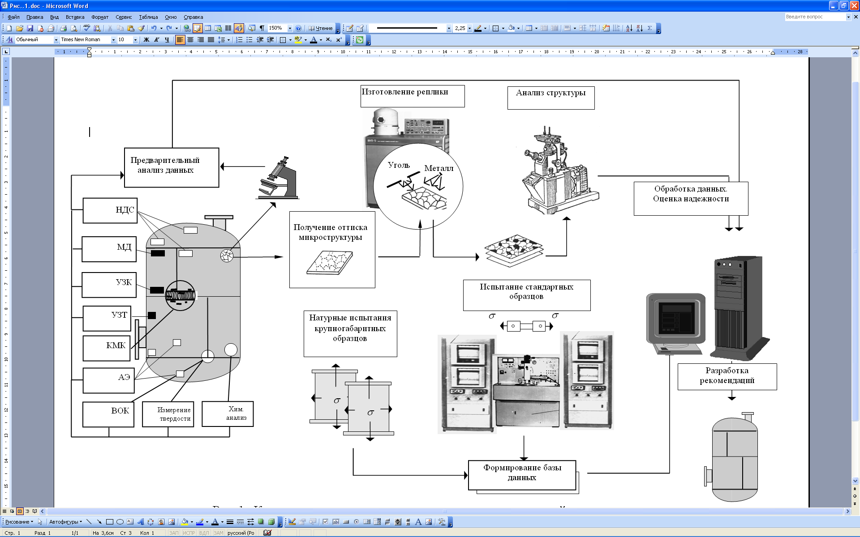
Task: Toggle subscript formatting
Action: pos(329,40)
